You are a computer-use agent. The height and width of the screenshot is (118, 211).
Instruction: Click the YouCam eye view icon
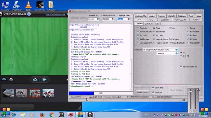(x=4, y=79)
